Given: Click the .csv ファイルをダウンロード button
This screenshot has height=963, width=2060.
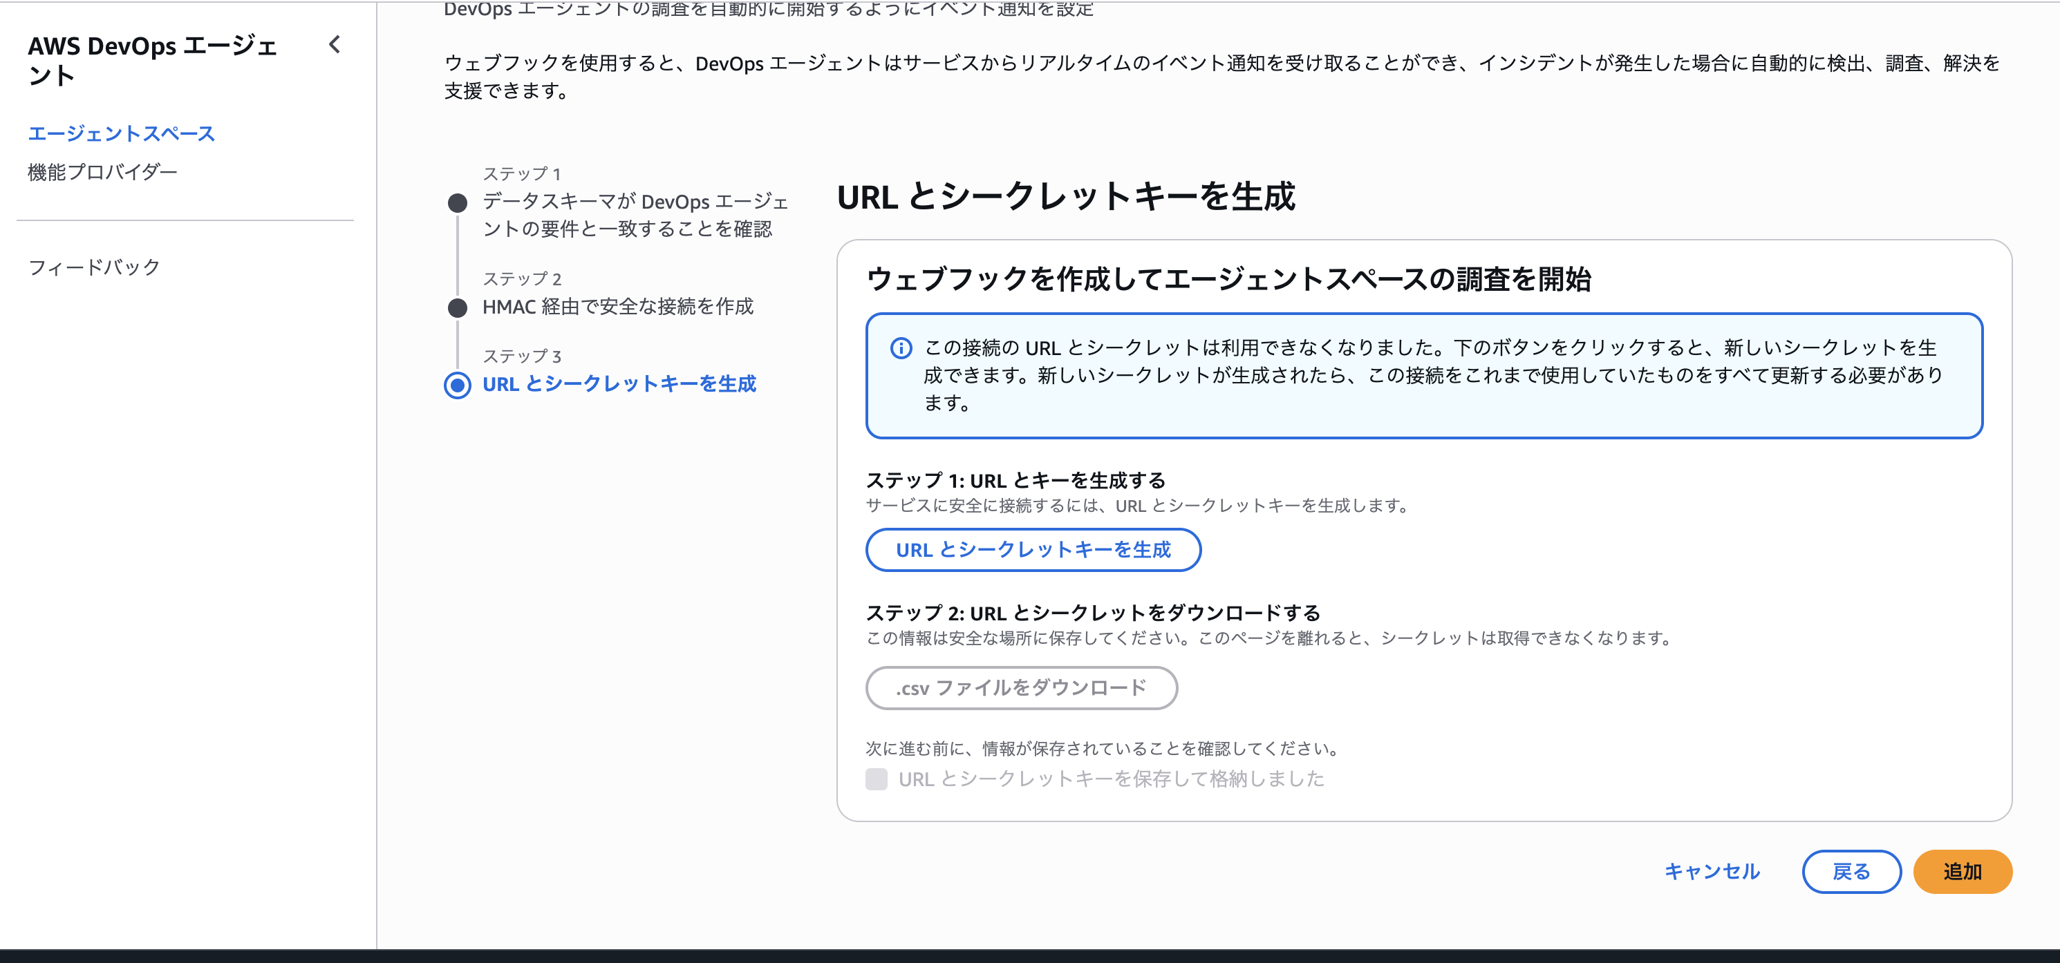Looking at the screenshot, I should pyautogui.click(x=1021, y=688).
